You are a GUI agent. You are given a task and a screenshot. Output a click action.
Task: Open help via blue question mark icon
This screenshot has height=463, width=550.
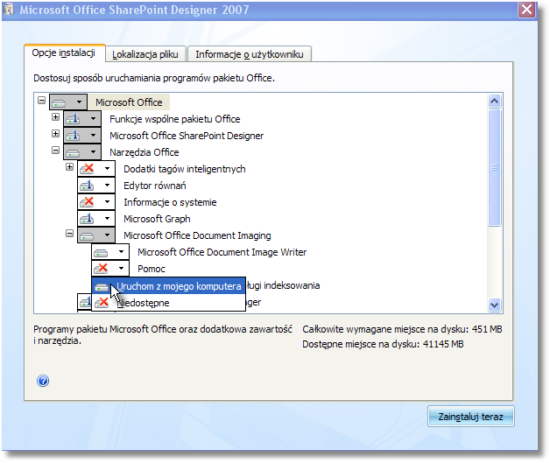[x=43, y=381]
